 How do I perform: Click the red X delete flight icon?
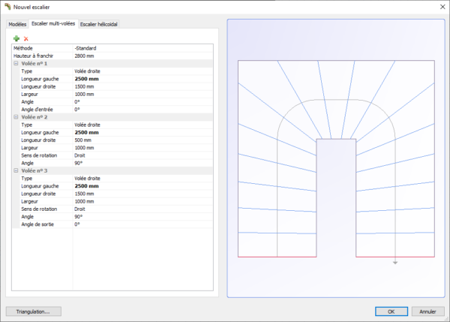[26, 39]
